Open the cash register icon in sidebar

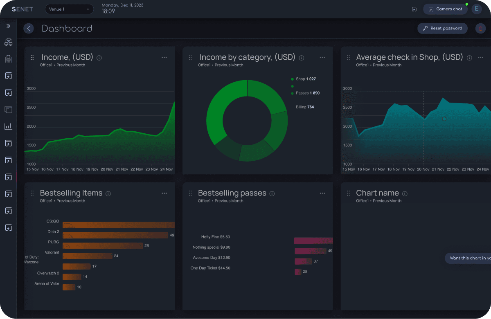[x=8, y=59]
